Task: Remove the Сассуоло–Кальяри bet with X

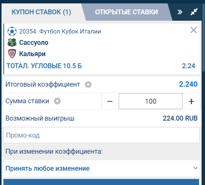Action: [194, 30]
